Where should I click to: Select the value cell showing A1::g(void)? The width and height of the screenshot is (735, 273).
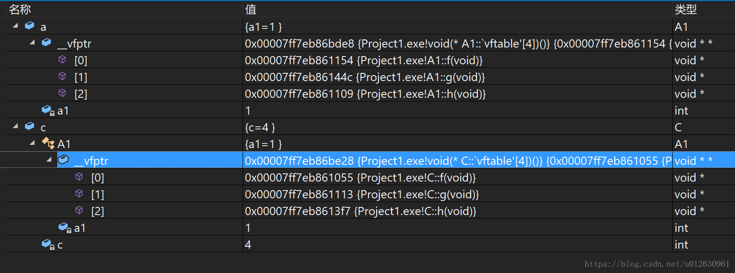[x=457, y=77]
